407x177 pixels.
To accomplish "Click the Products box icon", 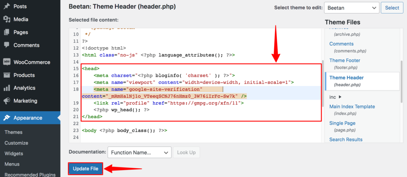I will tap(7, 75).
